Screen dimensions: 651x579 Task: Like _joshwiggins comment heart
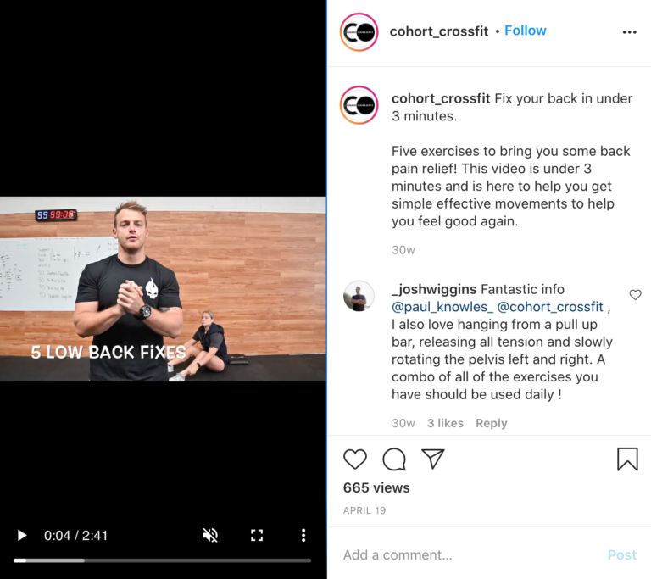(635, 294)
